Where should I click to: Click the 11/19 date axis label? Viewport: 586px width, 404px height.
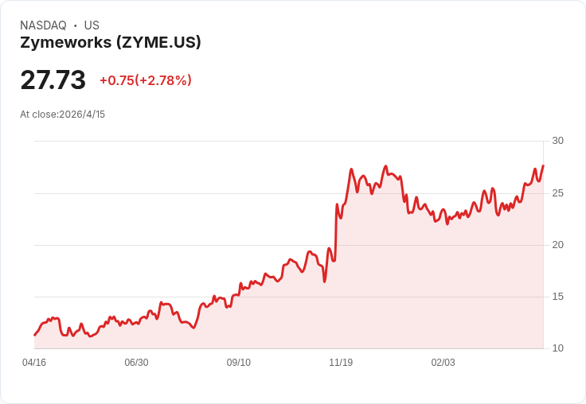click(341, 363)
